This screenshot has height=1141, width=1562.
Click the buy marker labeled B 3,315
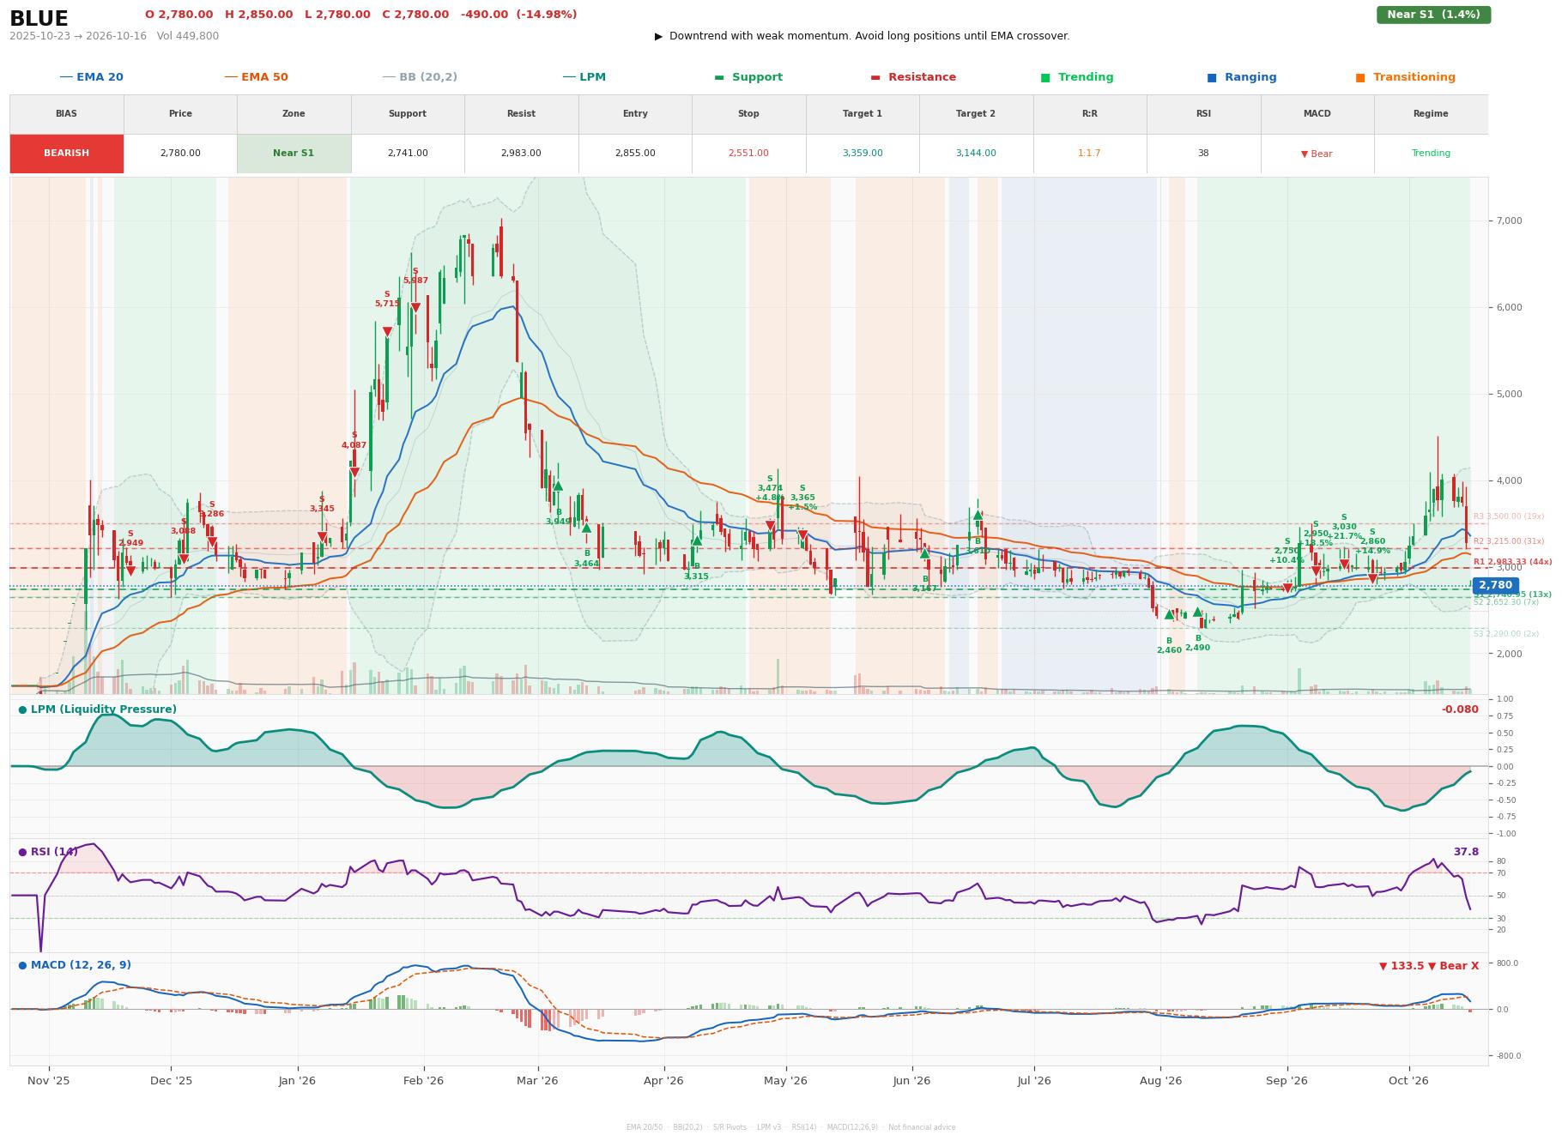coord(697,540)
